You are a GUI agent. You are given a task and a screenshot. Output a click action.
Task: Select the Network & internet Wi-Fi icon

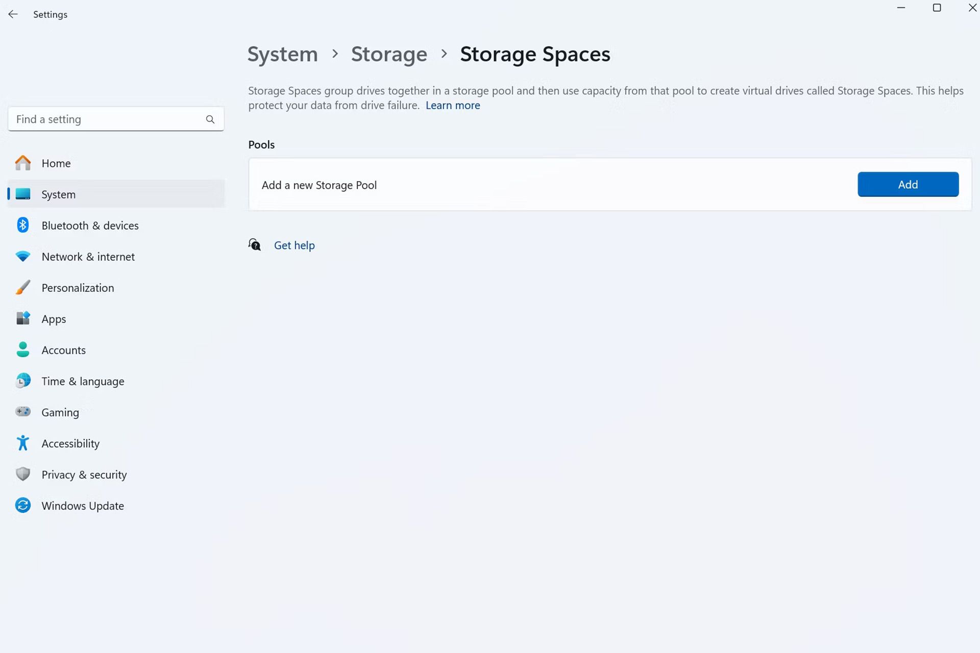click(22, 257)
